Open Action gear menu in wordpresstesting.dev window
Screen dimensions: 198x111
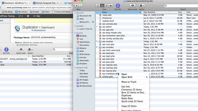click(142, 6)
